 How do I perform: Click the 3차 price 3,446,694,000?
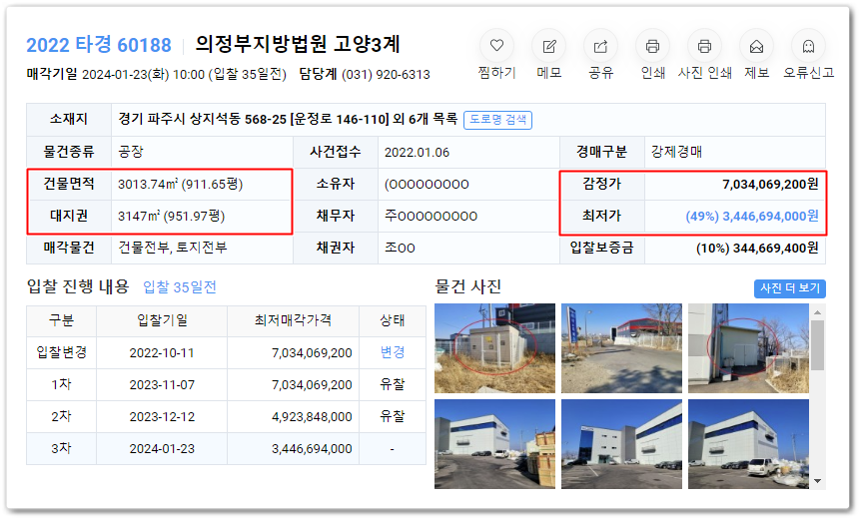point(312,448)
